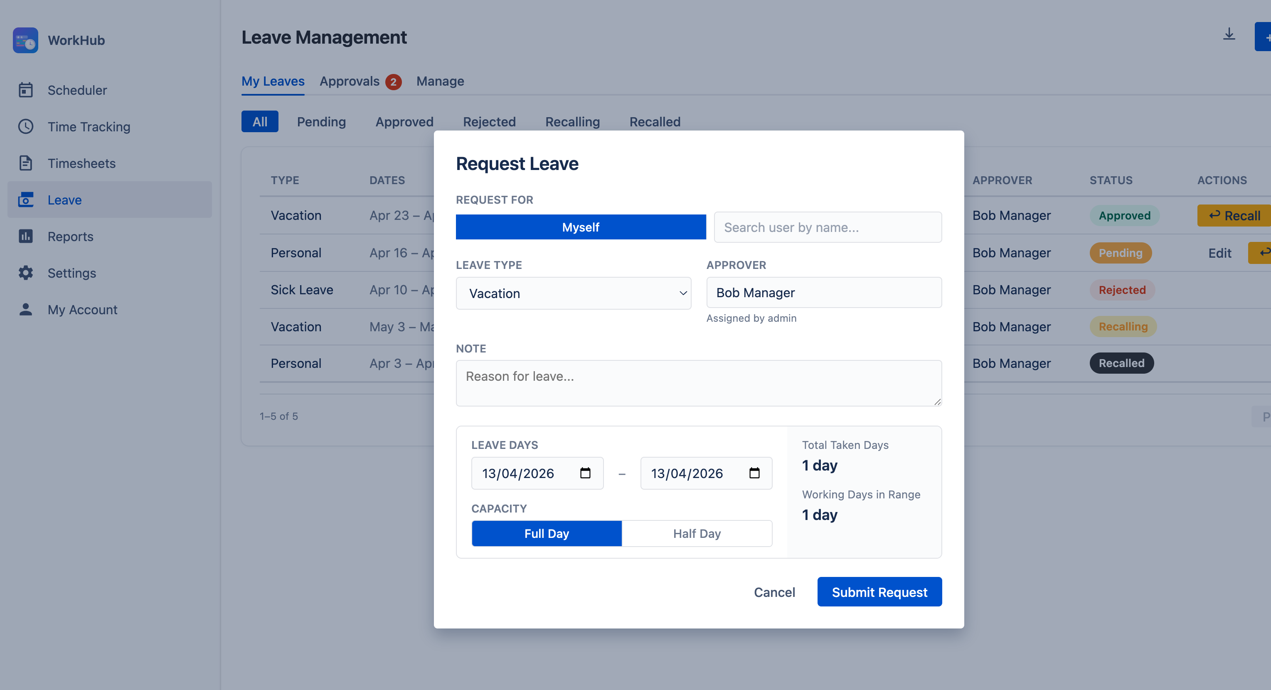The width and height of the screenshot is (1271, 690).
Task: Click the Leave sidebar icon
Action: (x=26, y=200)
